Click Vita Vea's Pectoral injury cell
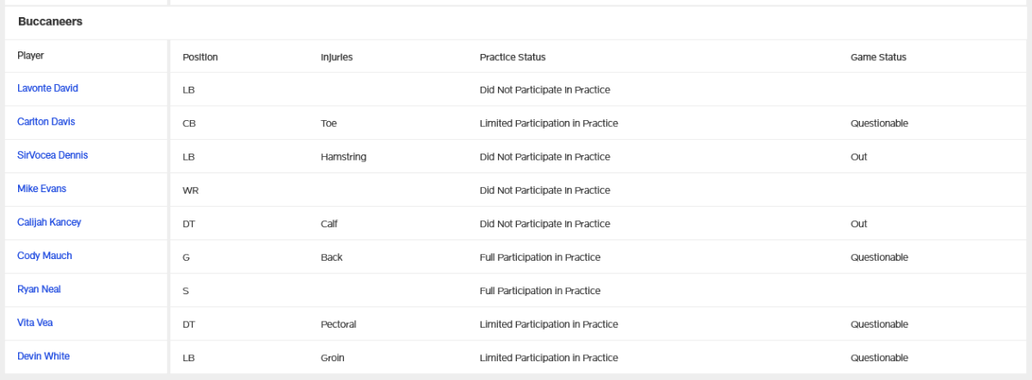The height and width of the screenshot is (380, 1032). point(338,324)
